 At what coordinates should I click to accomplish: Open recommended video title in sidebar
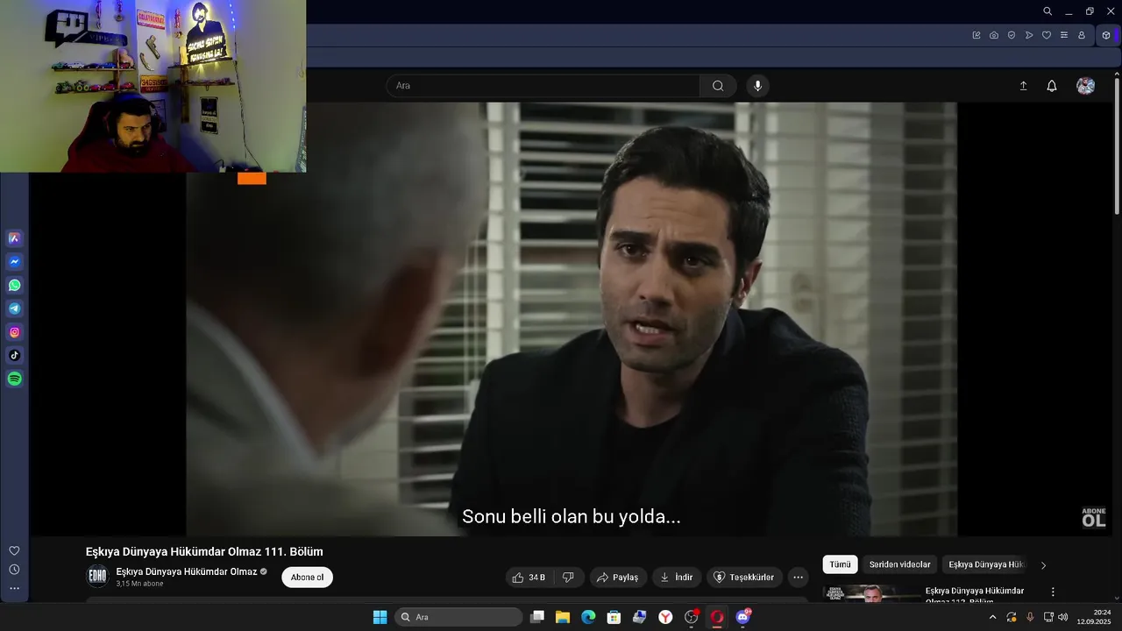pyautogui.click(x=975, y=596)
